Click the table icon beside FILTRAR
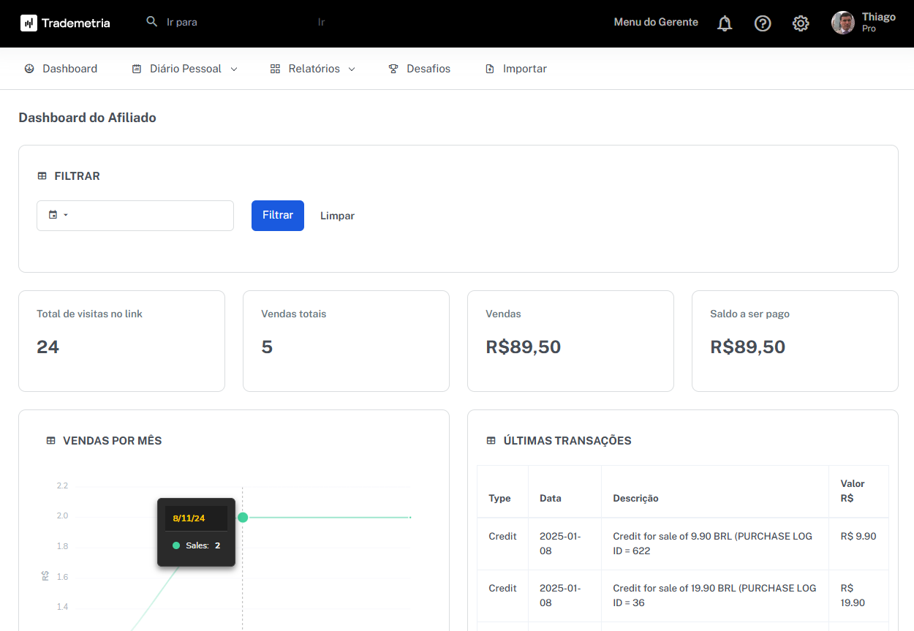The image size is (914, 631). (42, 176)
